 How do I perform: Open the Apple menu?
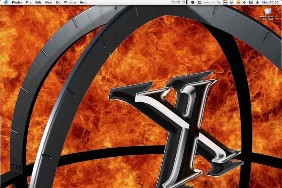6,2
